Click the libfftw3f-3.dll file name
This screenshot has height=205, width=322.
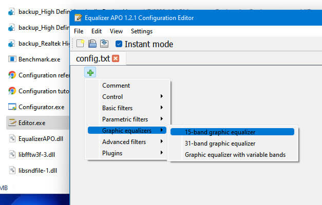[37, 155]
